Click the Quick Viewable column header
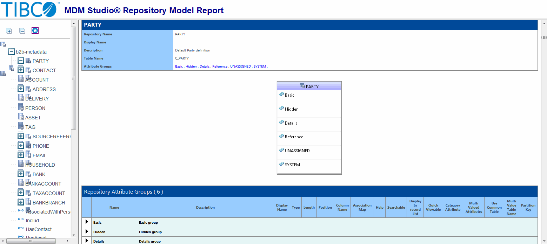Viewport: 547px width, 244px height. (433, 207)
